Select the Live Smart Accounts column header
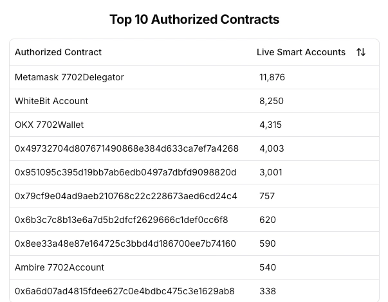The height and width of the screenshot is (302, 388). [300, 52]
